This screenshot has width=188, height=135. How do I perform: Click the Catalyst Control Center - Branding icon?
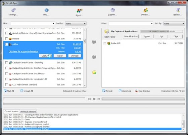(10, 63)
